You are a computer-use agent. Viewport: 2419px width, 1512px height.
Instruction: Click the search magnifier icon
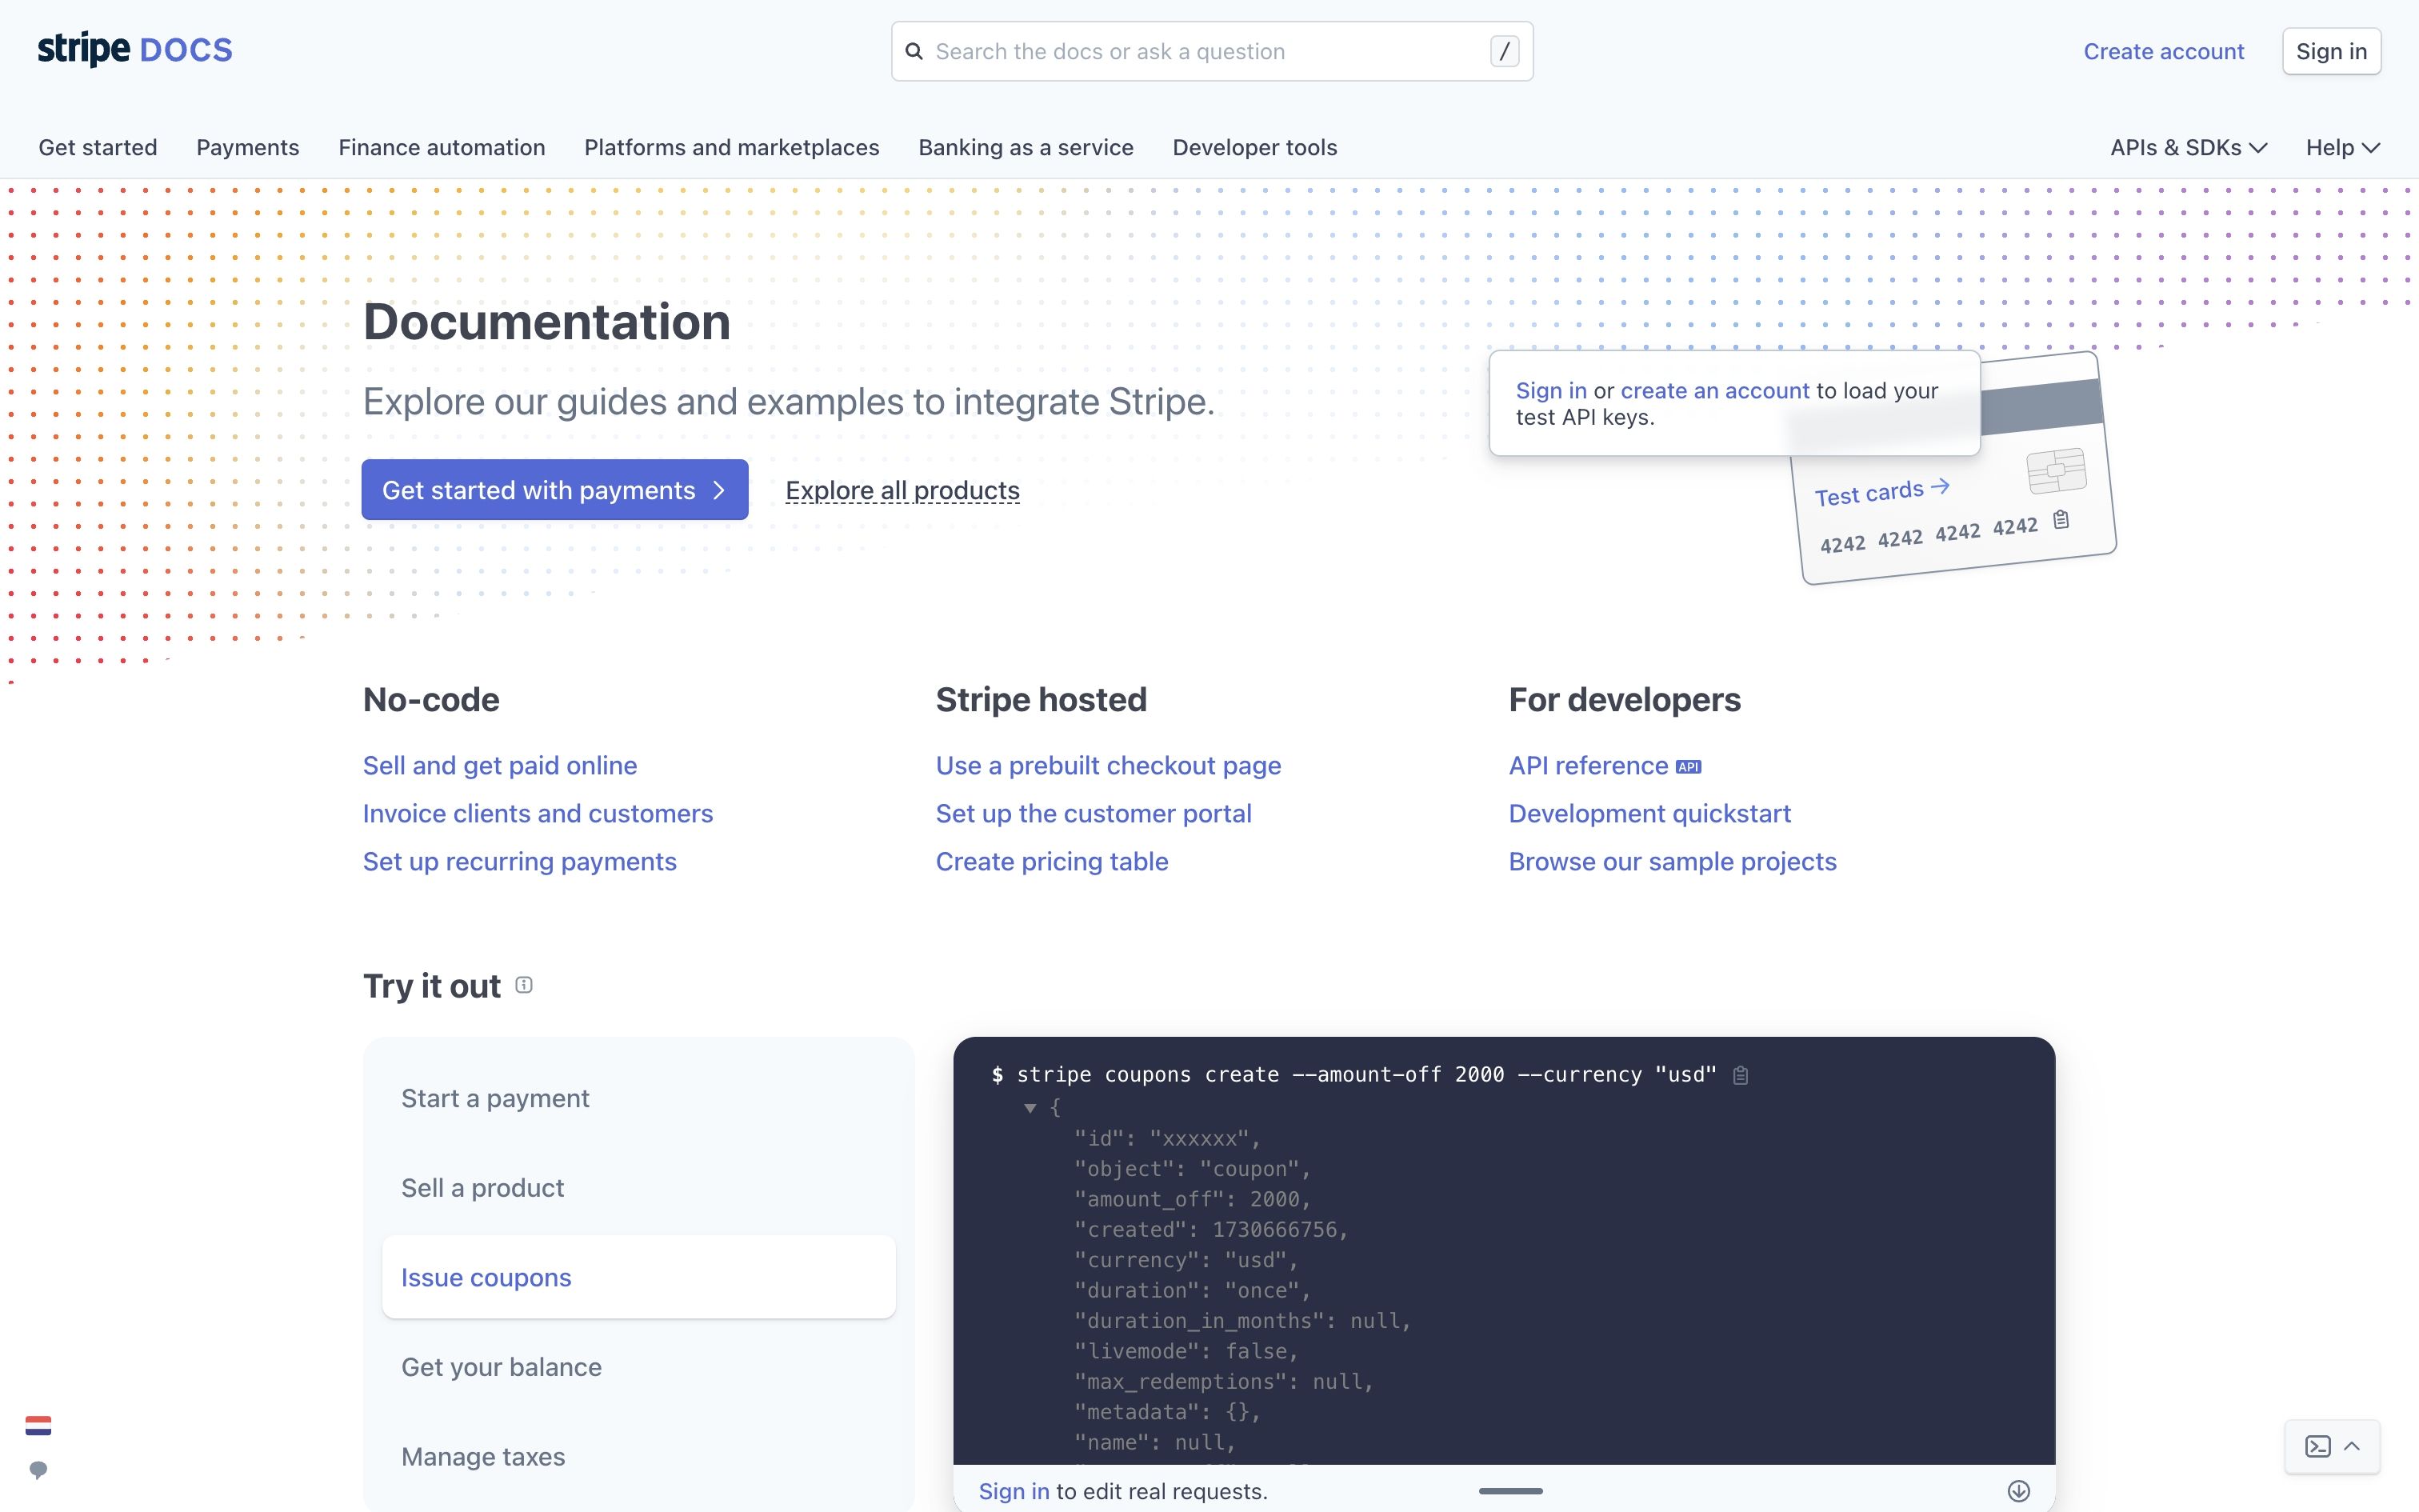914,51
